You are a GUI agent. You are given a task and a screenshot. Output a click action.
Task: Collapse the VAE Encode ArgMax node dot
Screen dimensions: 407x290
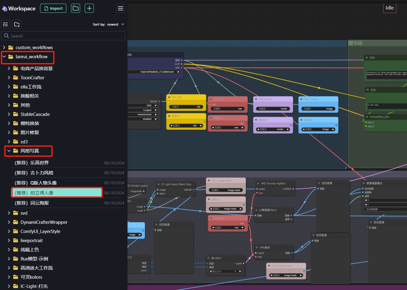click(x=258, y=184)
